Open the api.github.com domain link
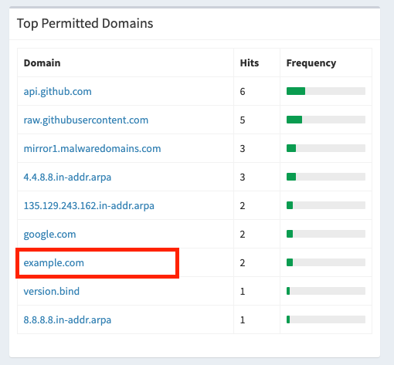 tap(57, 92)
